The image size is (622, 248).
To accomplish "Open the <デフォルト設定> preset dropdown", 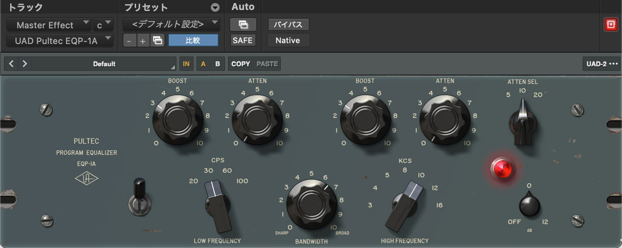I will click(171, 24).
